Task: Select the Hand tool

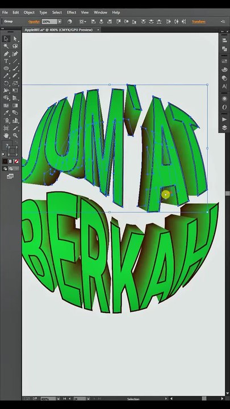Action: point(6,135)
